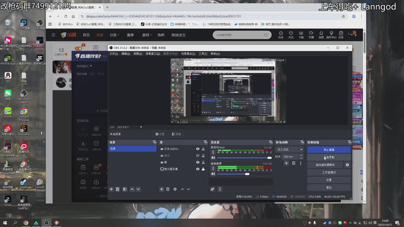Adjust the 麦克风/Aux volume slider
This screenshot has width=404, height=227.
click(244, 158)
